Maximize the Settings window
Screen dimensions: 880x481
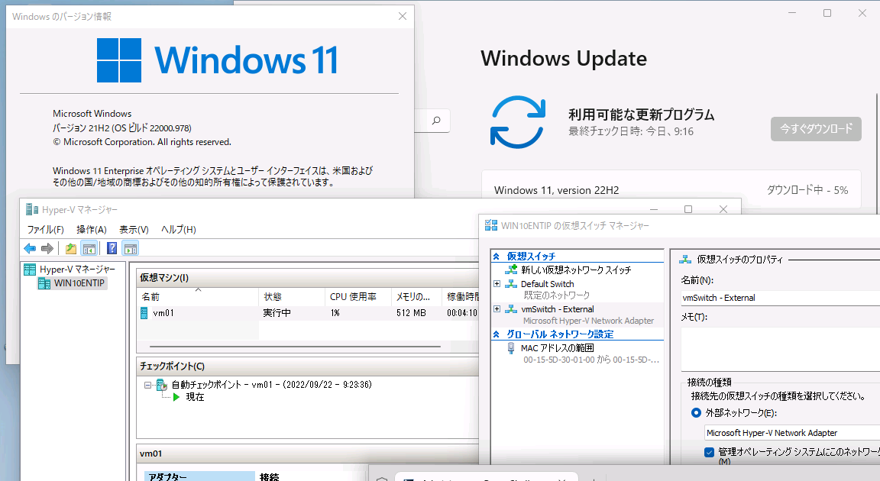pos(827,13)
